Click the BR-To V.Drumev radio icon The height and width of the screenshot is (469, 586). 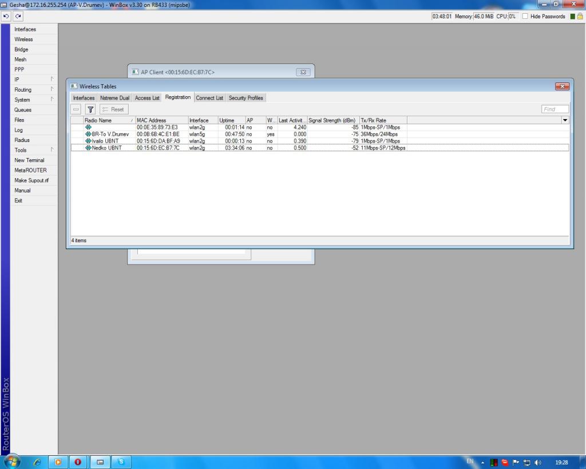(88, 134)
